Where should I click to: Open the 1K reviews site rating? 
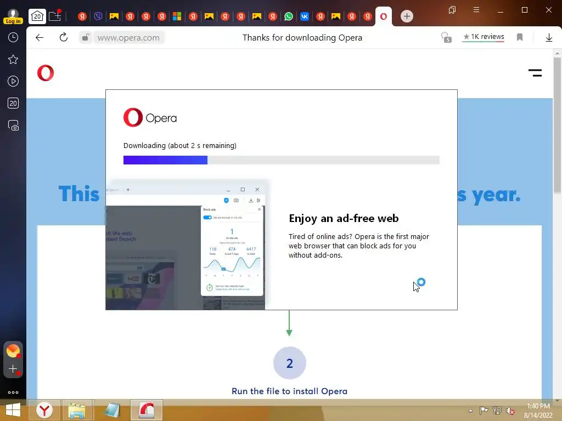coord(484,37)
